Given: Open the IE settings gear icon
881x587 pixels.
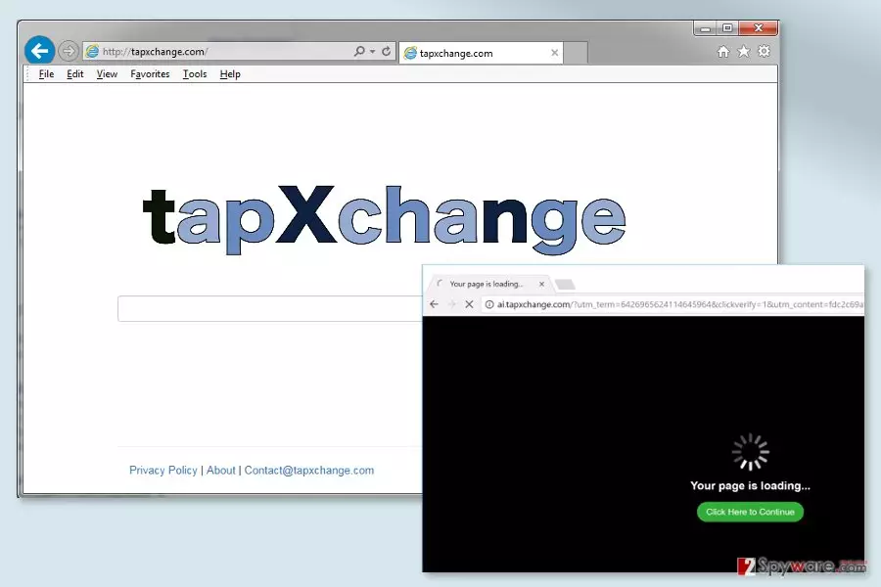Looking at the screenshot, I should (765, 51).
